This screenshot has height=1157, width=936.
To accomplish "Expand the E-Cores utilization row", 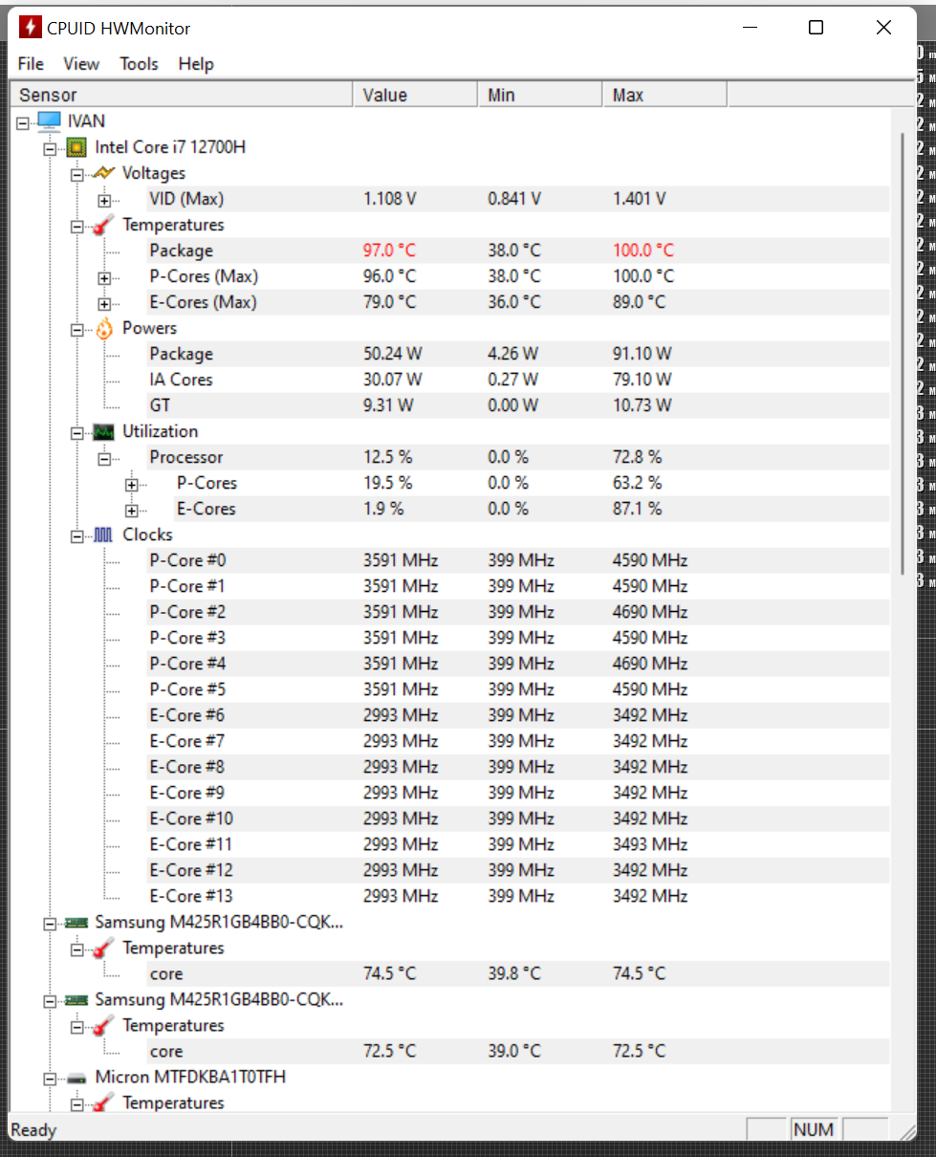I will pyautogui.click(x=130, y=510).
